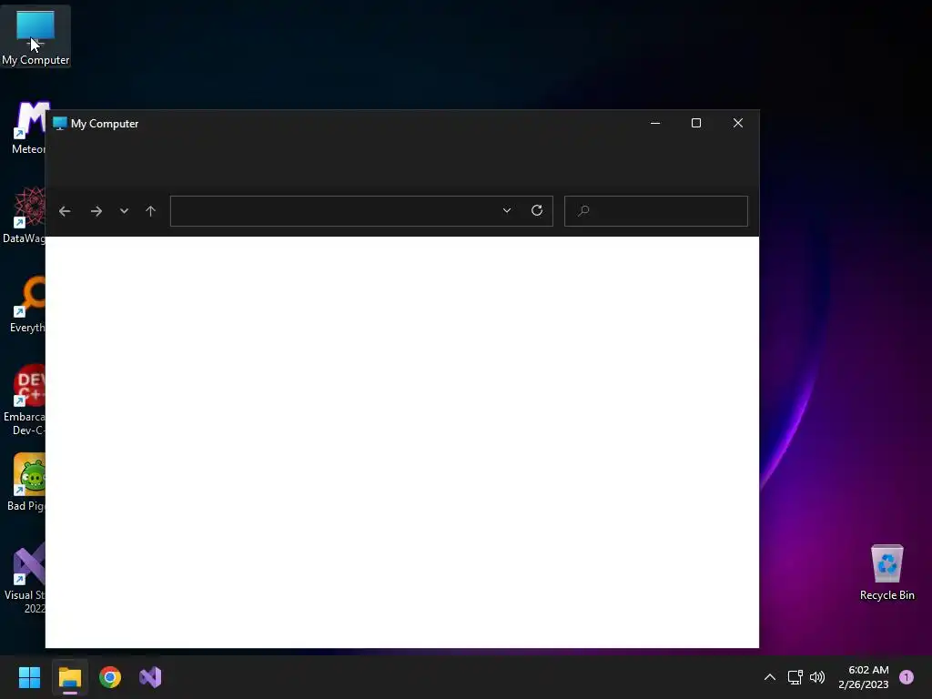Select the Visual Studio 2022 desktop shortcut
Screen dimensions: 932x699
[x=25, y=578]
